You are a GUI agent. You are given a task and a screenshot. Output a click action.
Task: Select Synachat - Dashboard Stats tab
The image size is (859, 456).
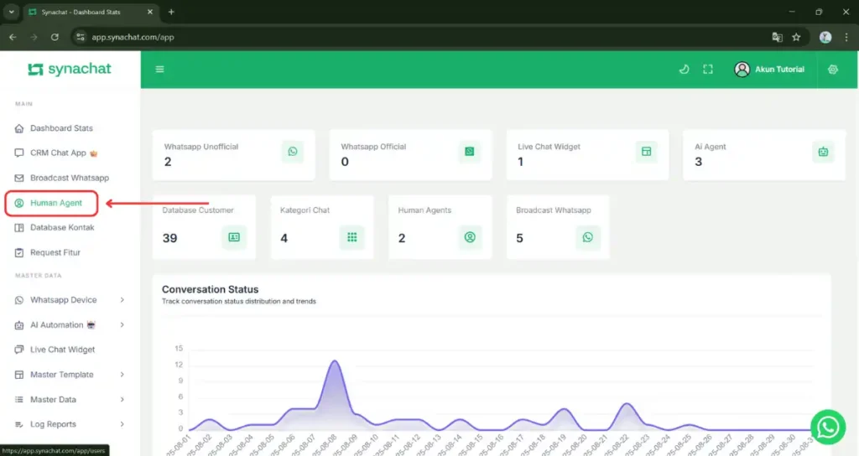[x=91, y=12]
